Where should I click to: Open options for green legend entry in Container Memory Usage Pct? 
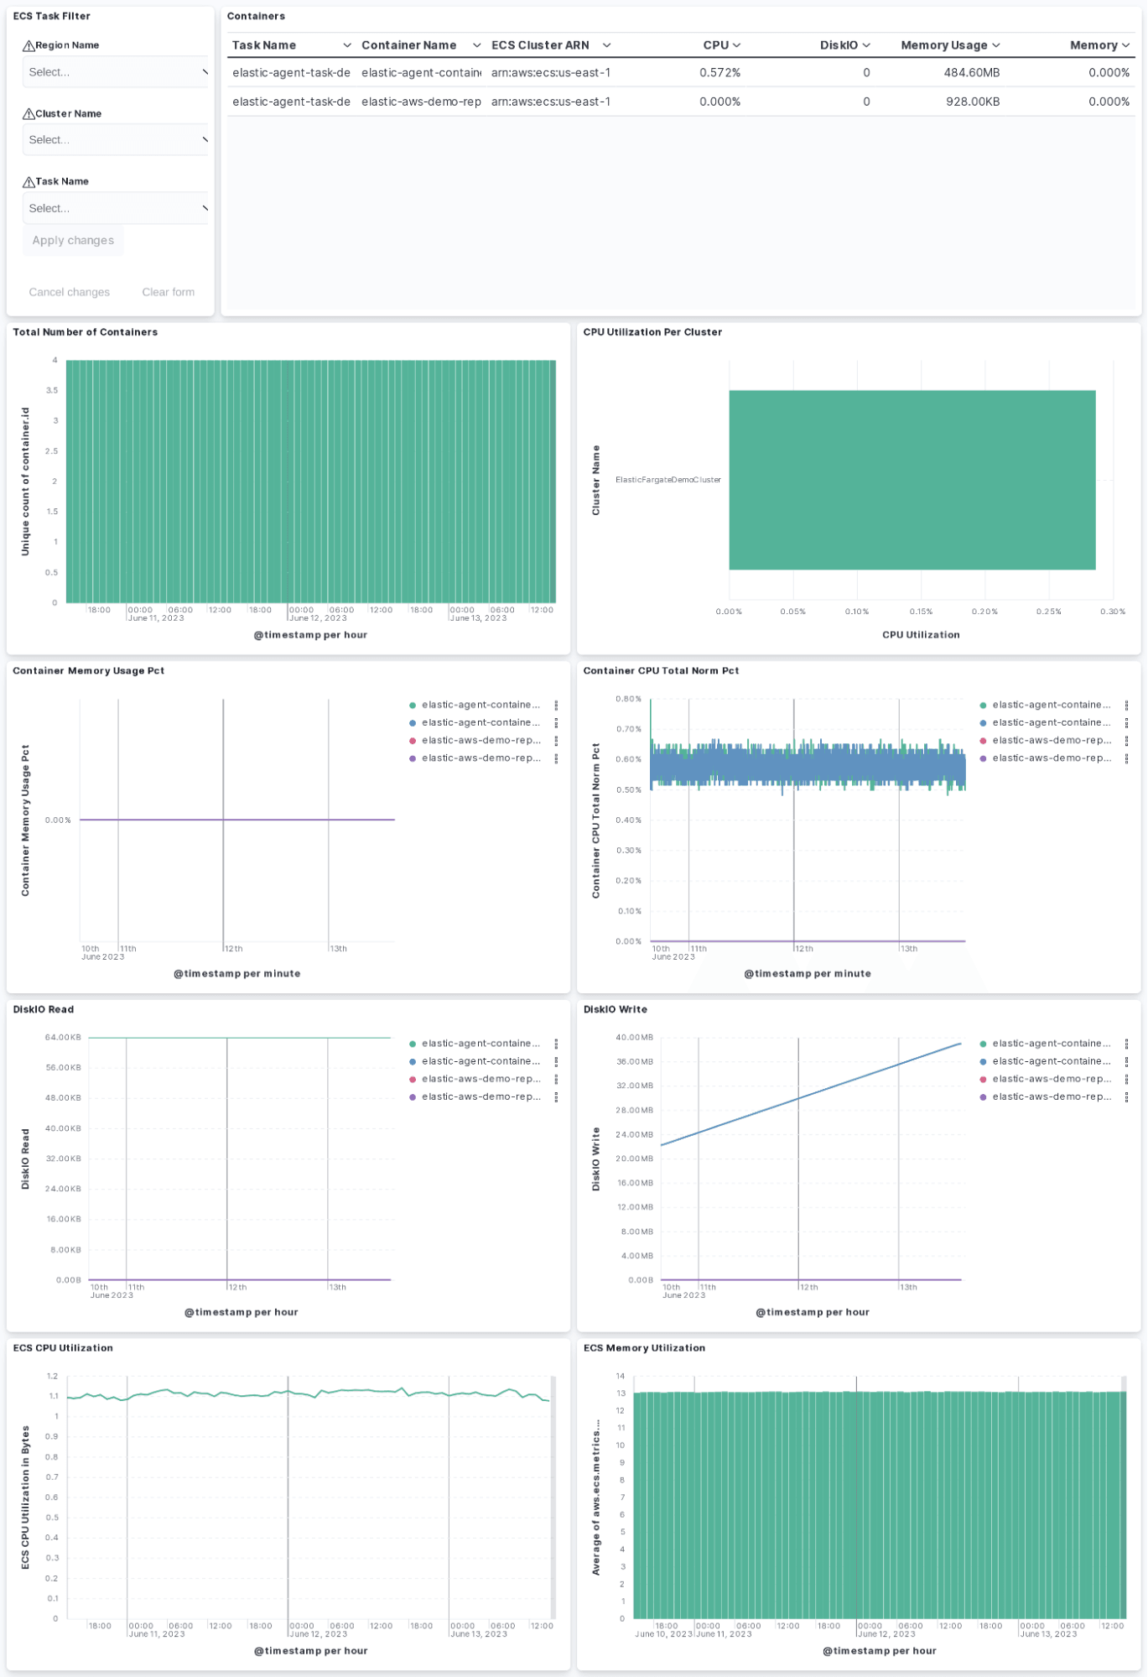[556, 706]
